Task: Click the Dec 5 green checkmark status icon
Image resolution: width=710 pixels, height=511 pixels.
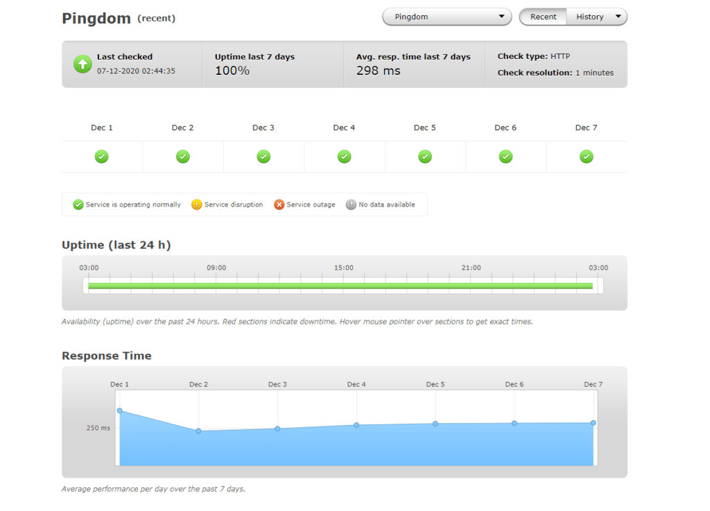Action: 425,157
